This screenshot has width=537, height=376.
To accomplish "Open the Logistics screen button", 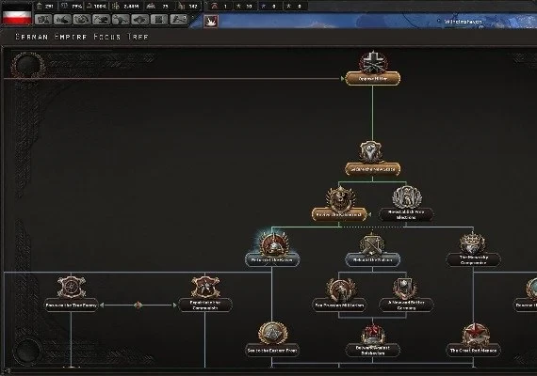I will click(x=179, y=19).
